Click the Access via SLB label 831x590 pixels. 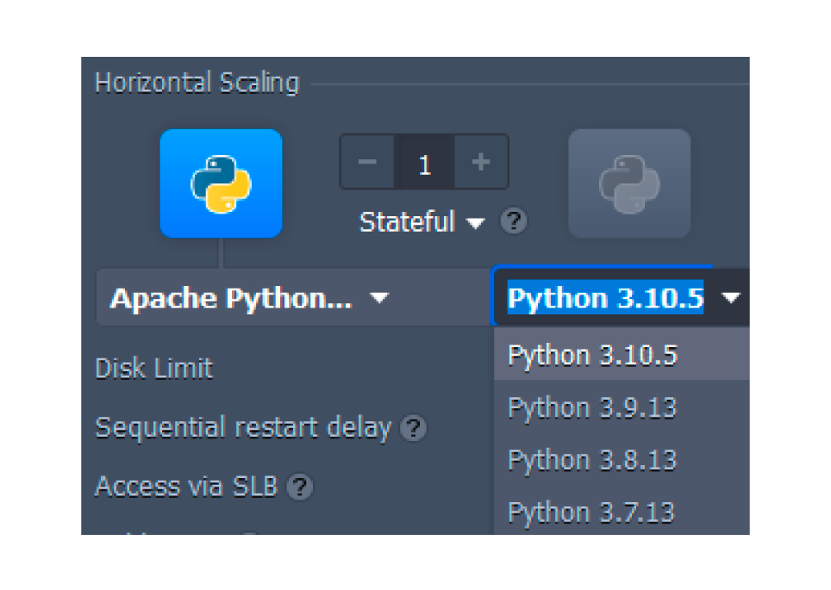point(186,487)
